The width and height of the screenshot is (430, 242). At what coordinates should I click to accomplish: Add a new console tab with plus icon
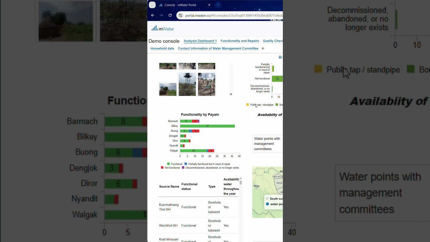click(x=263, y=48)
